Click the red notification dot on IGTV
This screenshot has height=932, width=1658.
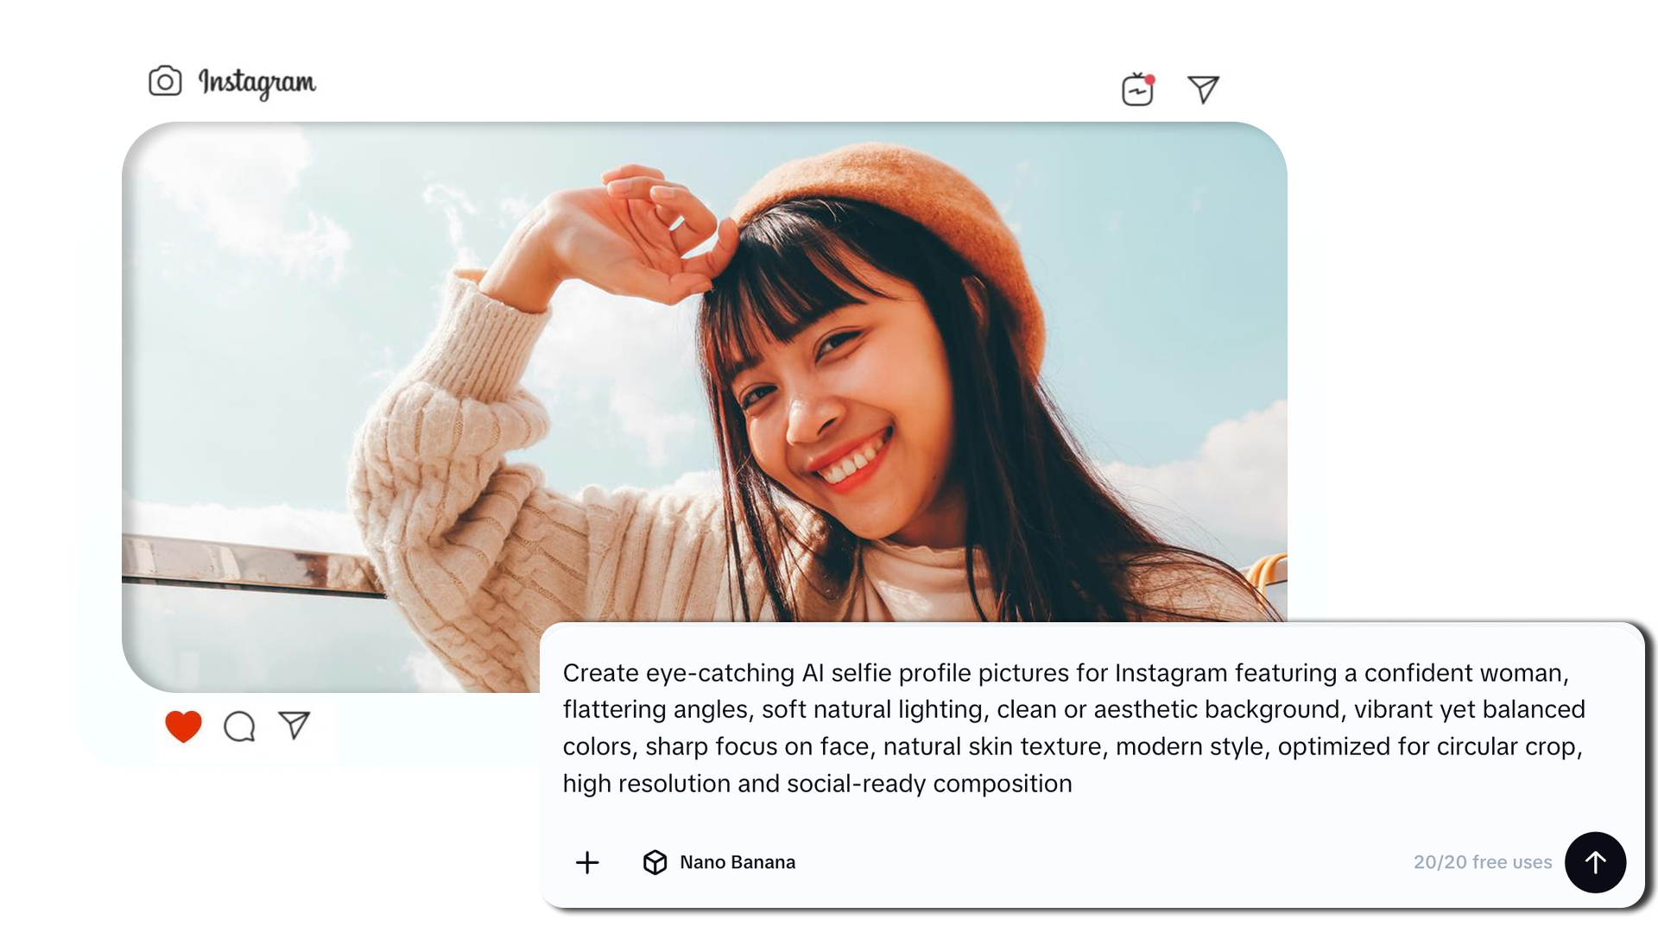1150,79
